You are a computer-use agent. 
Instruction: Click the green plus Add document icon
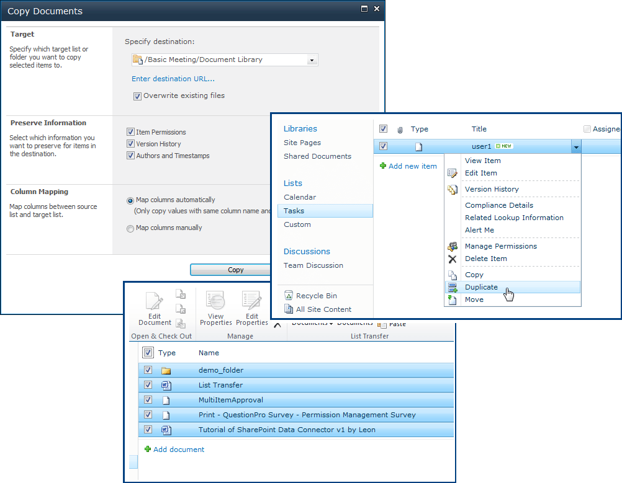148,449
